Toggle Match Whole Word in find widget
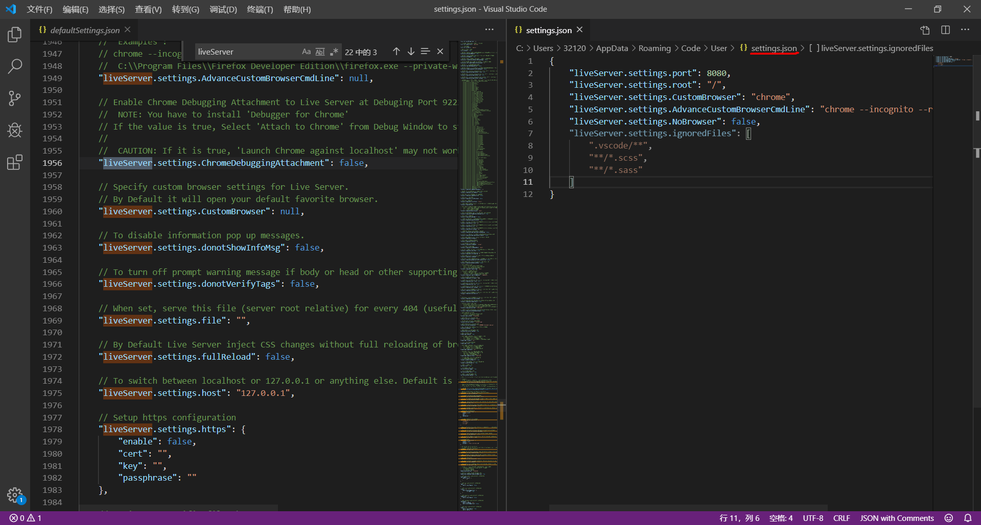 pyautogui.click(x=320, y=52)
